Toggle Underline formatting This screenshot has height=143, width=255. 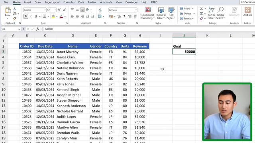click(36, 16)
